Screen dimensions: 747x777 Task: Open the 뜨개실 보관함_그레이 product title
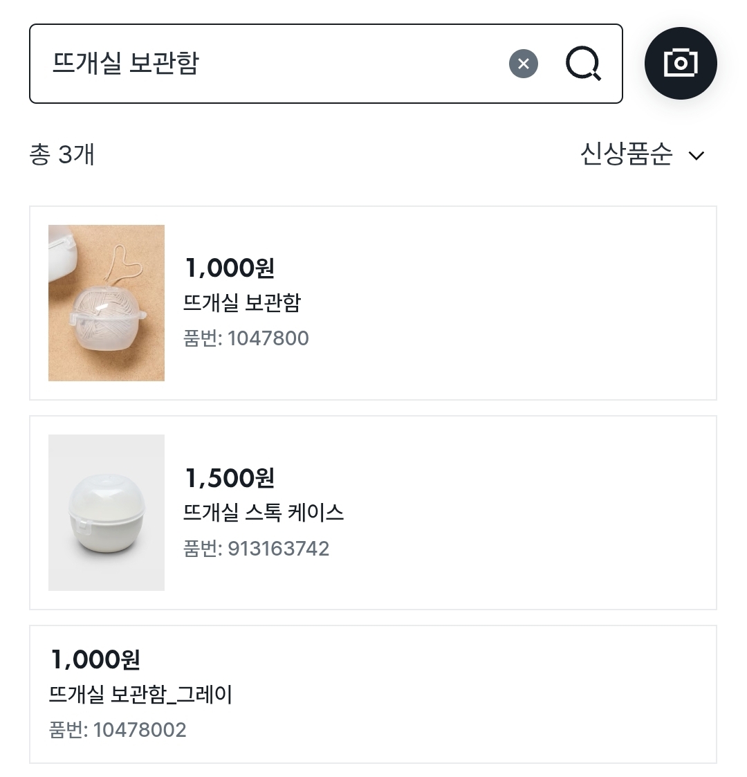(140, 695)
